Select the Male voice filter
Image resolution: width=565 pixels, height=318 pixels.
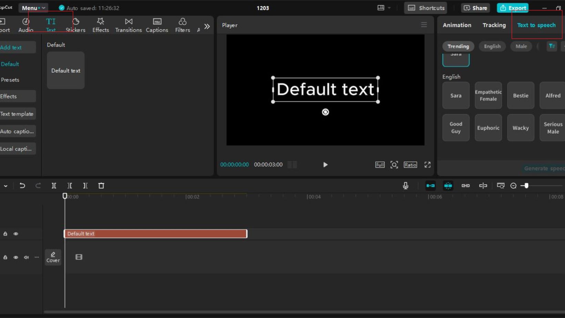click(x=521, y=46)
